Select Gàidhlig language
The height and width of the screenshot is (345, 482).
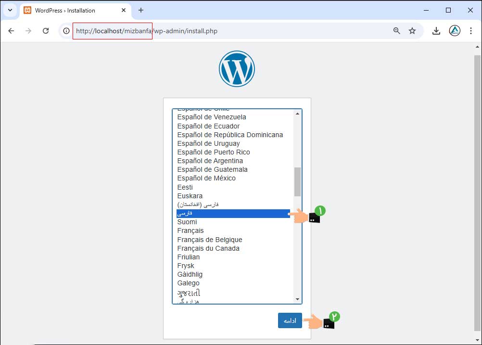[233, 274]
